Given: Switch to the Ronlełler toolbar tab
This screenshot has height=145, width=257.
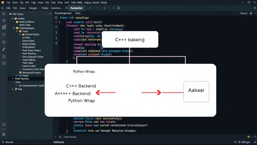Looking at the screenshot, I should pyautogui.click(x=77, y=8).
